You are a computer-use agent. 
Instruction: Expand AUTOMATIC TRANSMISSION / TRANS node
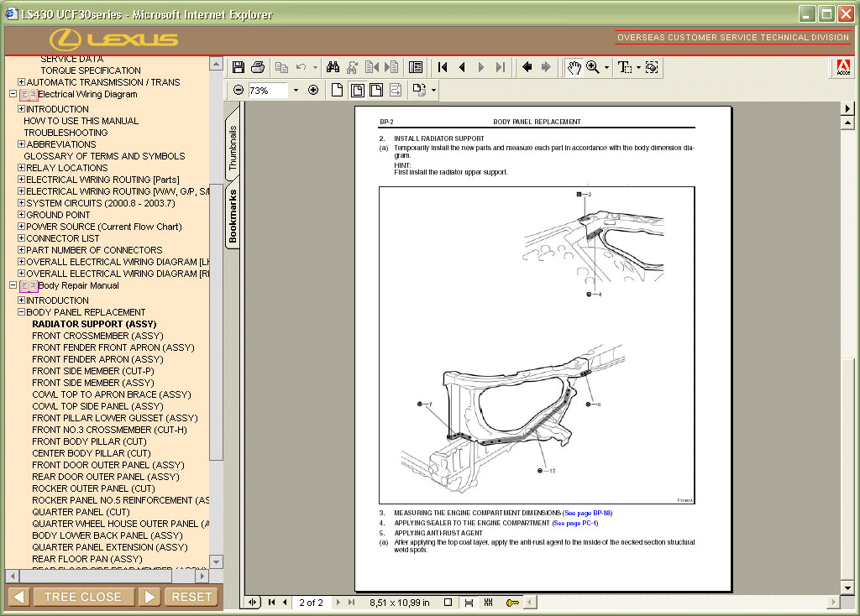(21, 82)
